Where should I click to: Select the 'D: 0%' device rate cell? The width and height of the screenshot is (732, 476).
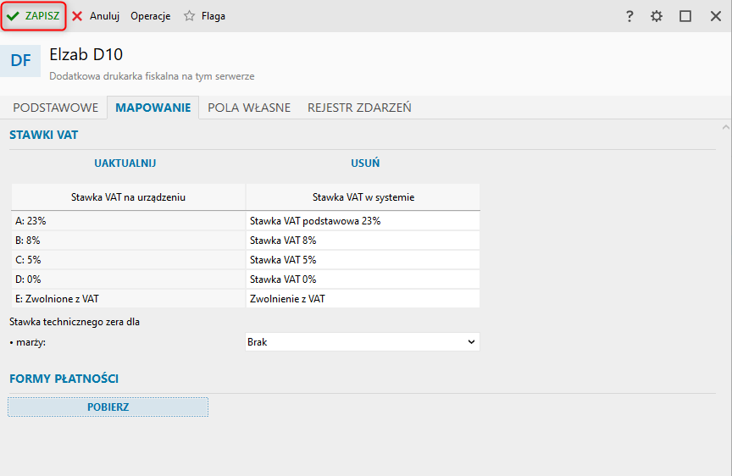[x=129, y=280]
